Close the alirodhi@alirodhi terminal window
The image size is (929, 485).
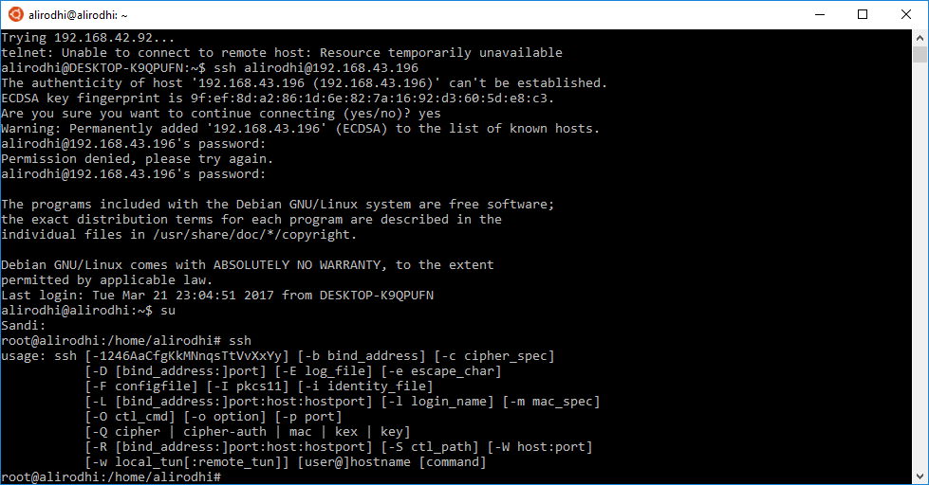[x=906, y=15]
